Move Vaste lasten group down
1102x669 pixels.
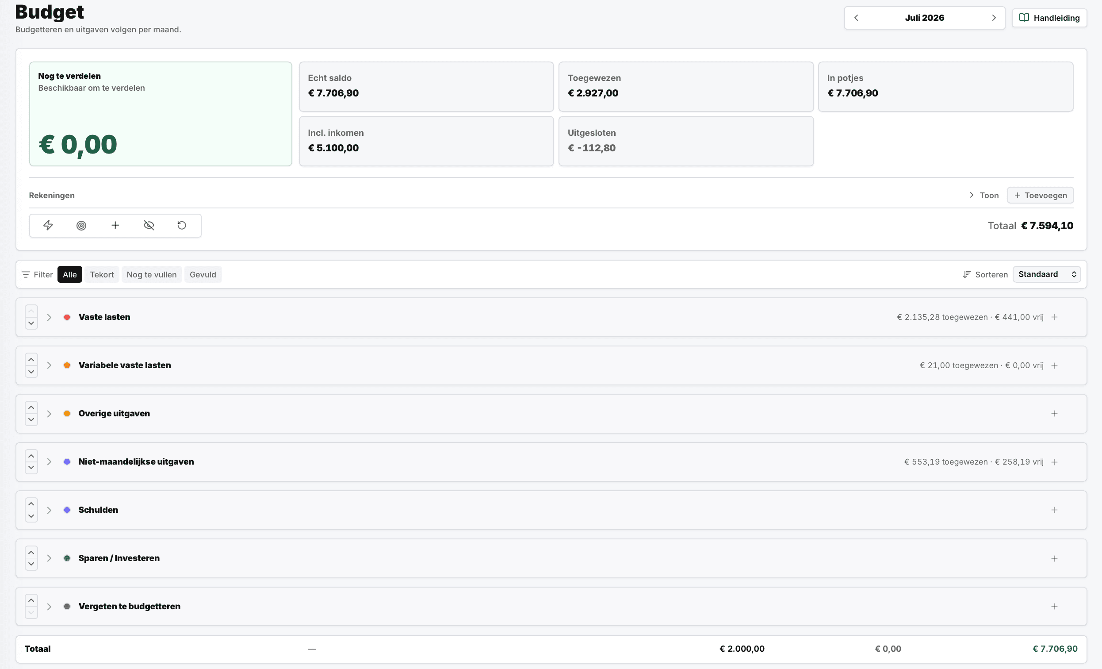pyautogui.click(x=31, y=323)
